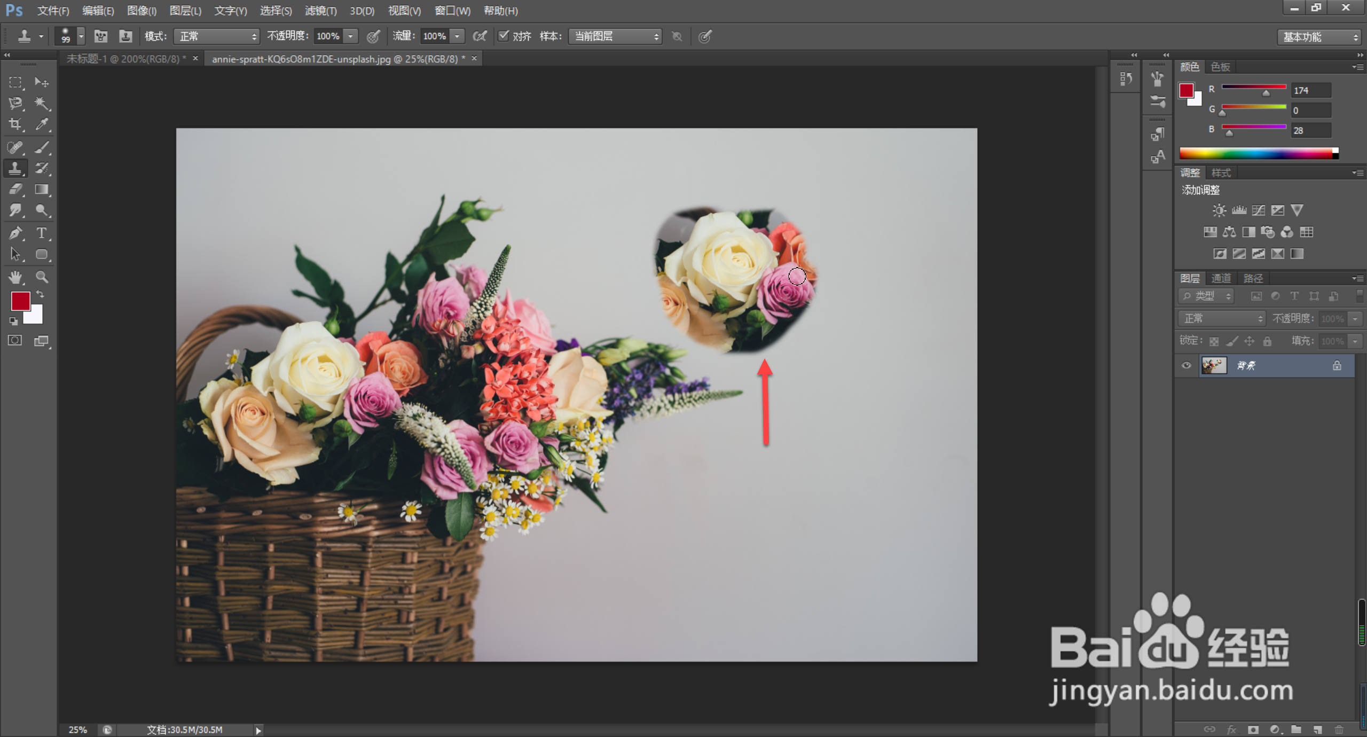Select the Magic Wand tool

pos(42,103)
